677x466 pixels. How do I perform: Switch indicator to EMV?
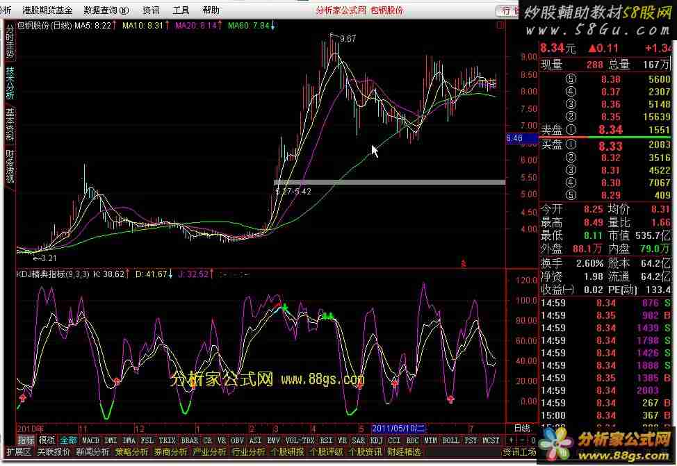click(x=274, y=440)
